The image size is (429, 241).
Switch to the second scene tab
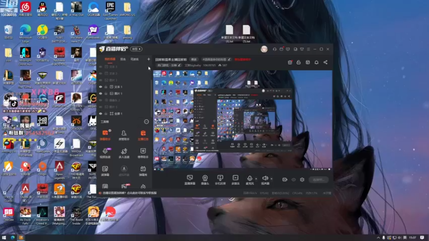tap(123, 59)
